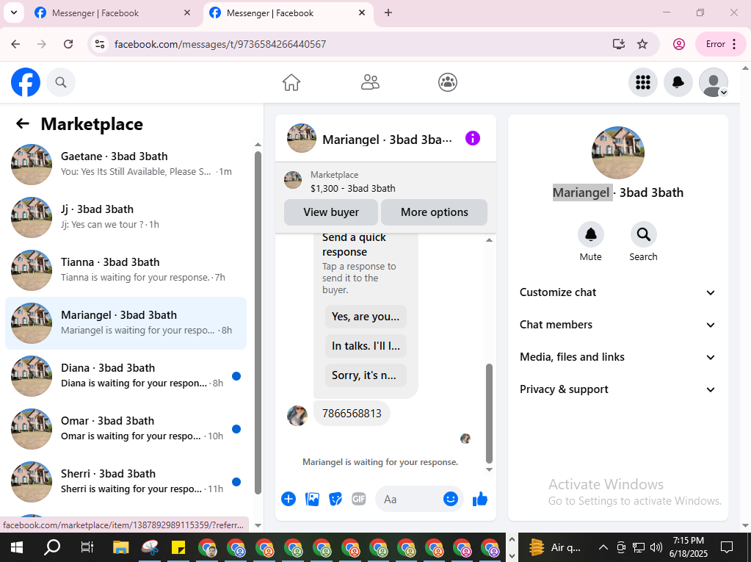Bookmark this page with the star icon

point(642,44)
